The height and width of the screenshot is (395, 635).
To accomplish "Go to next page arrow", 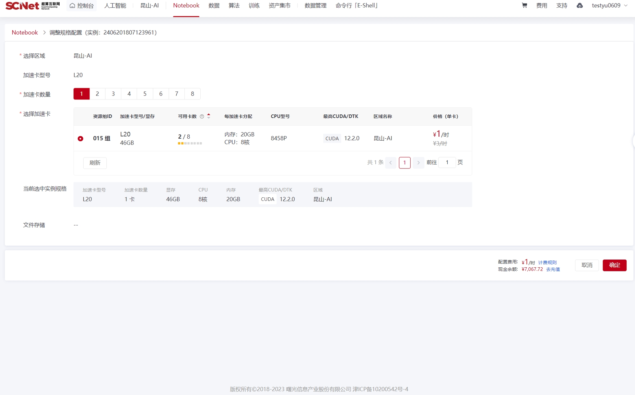I will click(418, 163).
